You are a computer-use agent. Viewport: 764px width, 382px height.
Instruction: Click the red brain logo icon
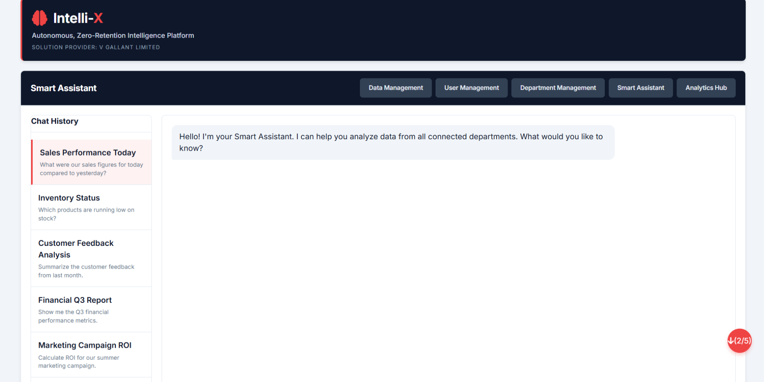click(x=39, y=18)
